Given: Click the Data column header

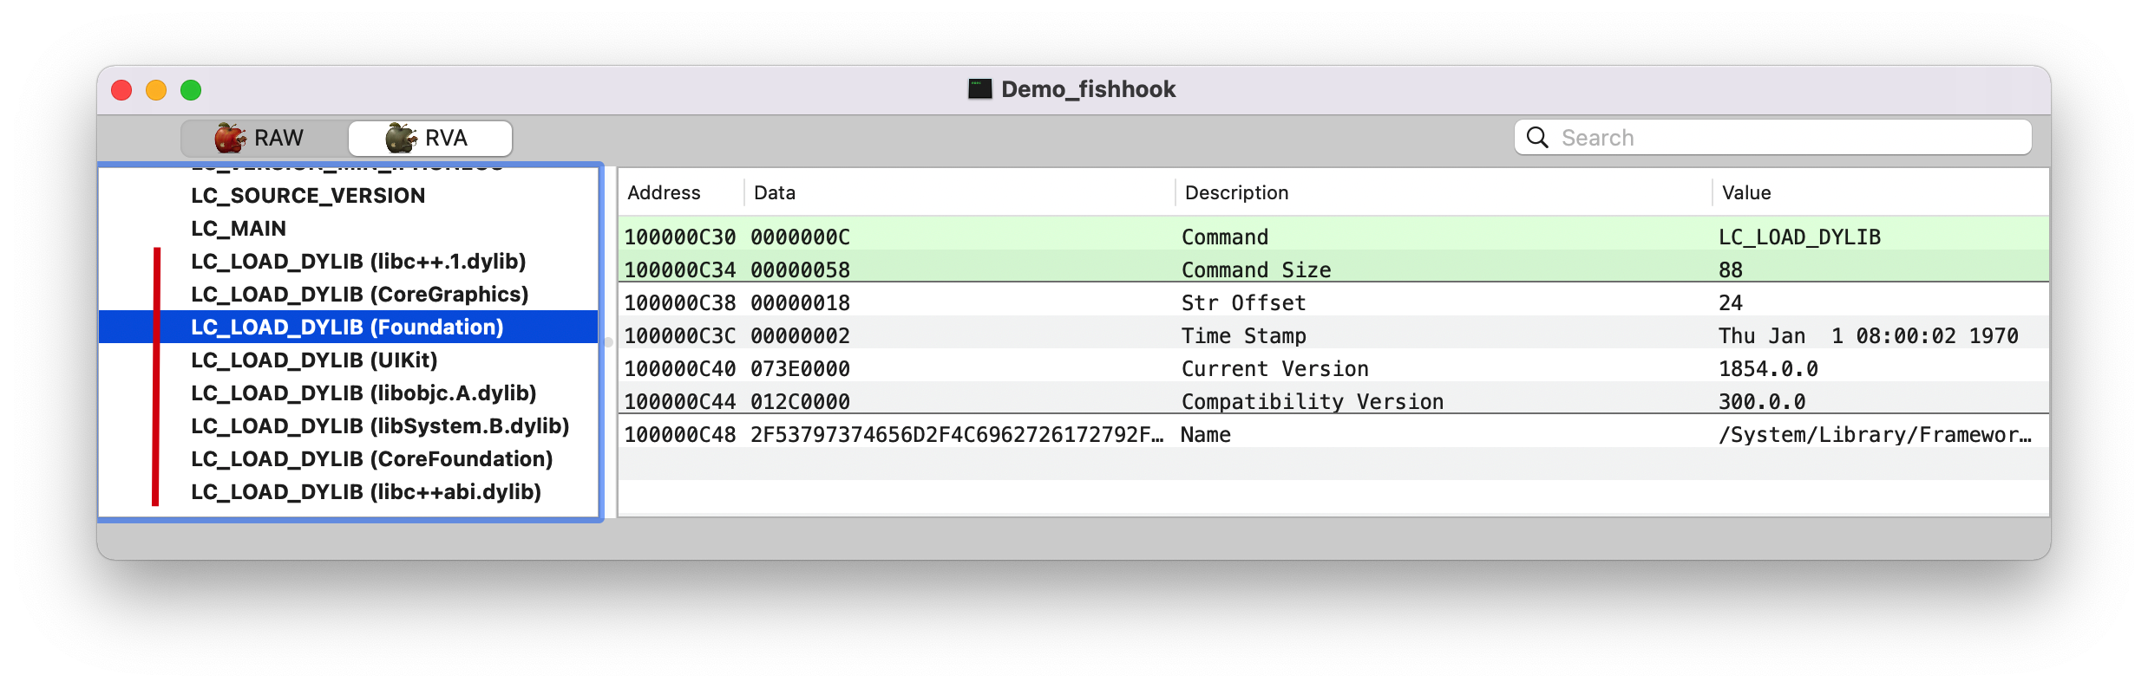Looking at the screenshot, I should coord(775,192).
